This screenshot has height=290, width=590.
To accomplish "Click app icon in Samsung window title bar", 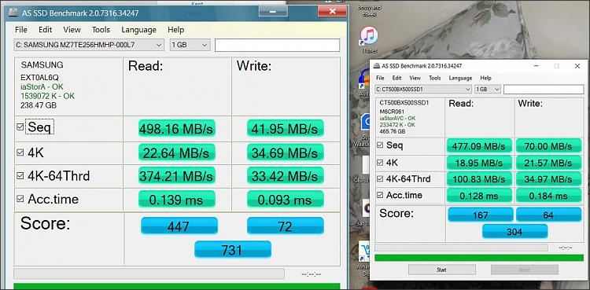I will click(x=14, y=13).
